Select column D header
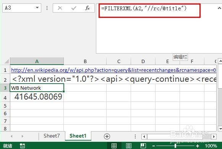Image resolution: width=222 pixels, height=149 pixels. pos(143,62)
